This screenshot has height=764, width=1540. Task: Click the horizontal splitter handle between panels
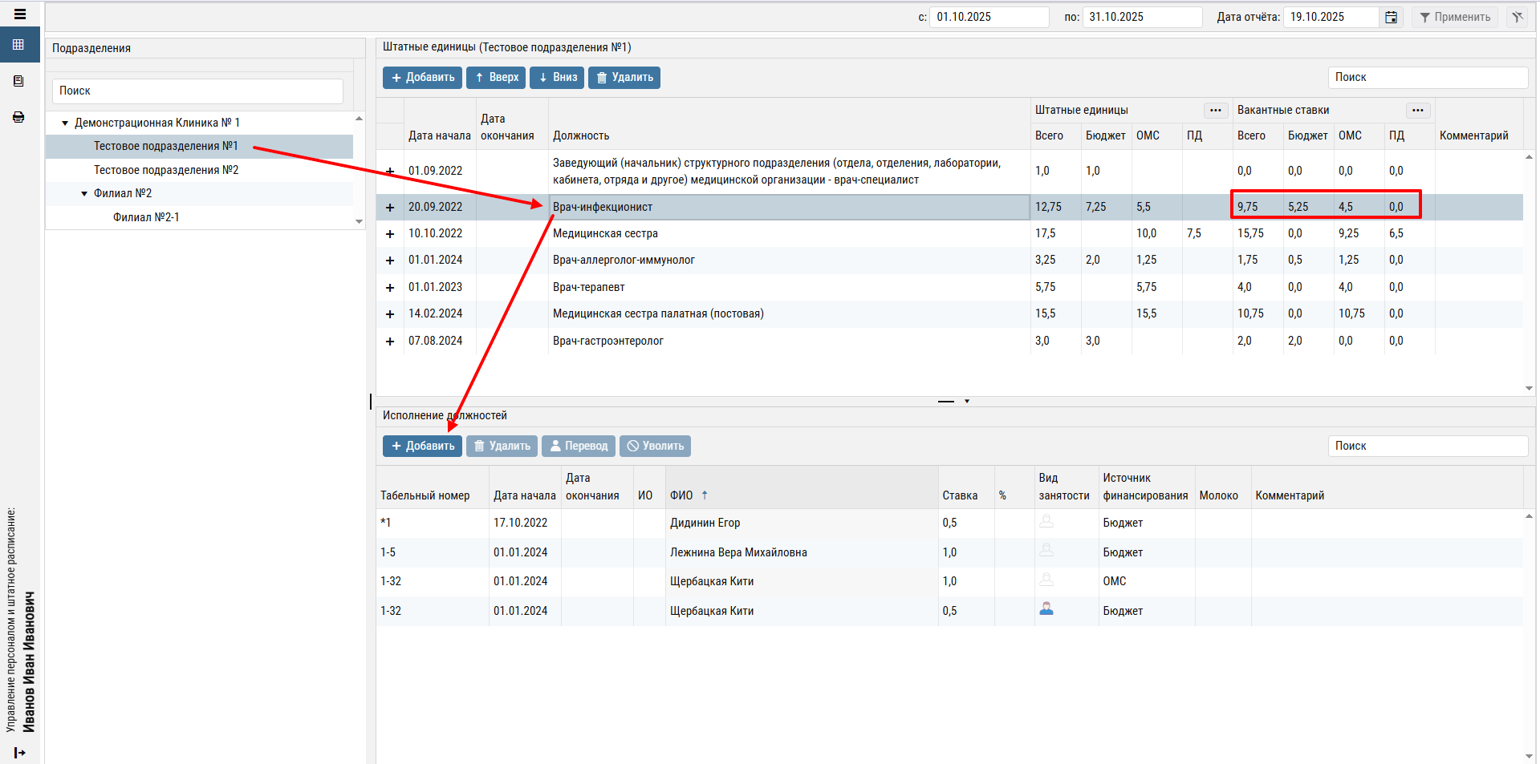946,401
